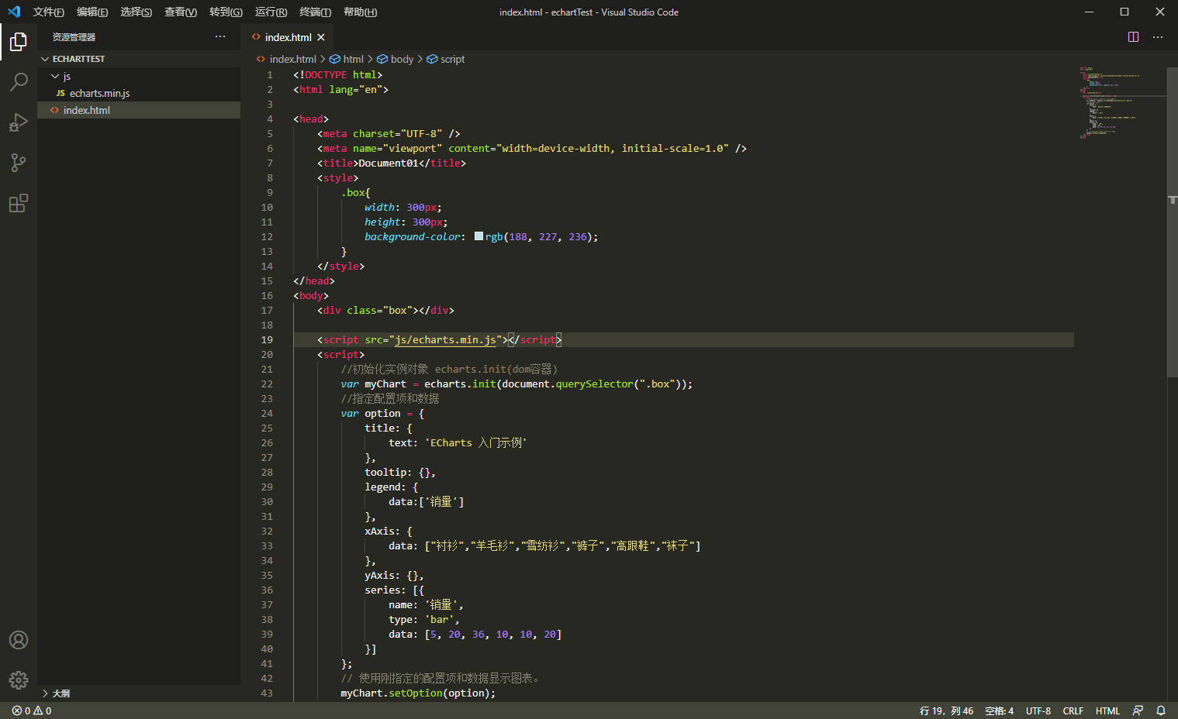Viewport: 1178px width, 719px height.
Task: Open the Manage gear icon
Action: (x=19, y=680)
